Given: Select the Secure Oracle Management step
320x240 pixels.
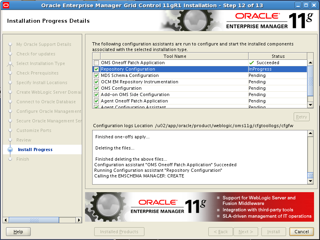Looking at the screenshot, I should click(49, 121).
